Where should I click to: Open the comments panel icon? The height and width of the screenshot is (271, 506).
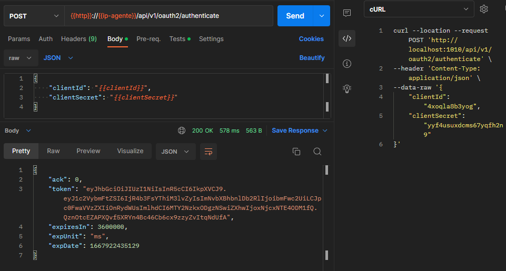click(346, 13)
